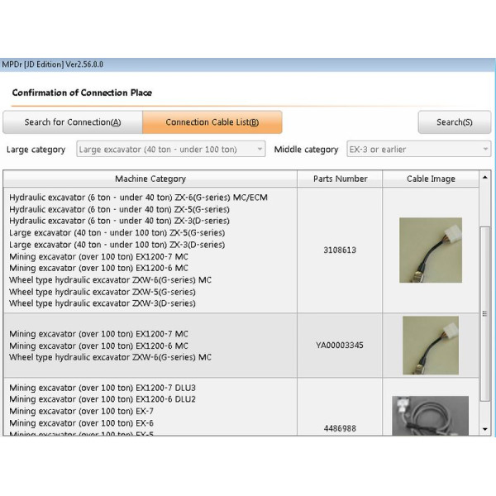The width and height of the screenshot is (496, 496).
Task: Switch to Search for Connection(A) tab
Action: tap(72, 122)
